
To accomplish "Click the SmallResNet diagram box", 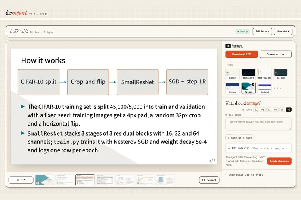I will coord(137,82).
